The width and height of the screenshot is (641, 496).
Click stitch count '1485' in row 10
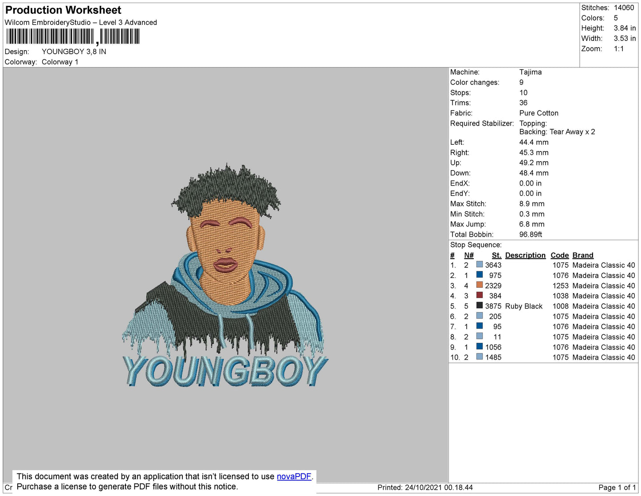[493, 357]
